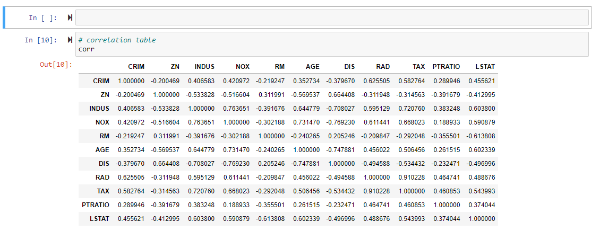The width and height of the screenshot is (600, 231).
Task: Click the value 0.374044 in LSTAT row
Action: coord(447,219)
